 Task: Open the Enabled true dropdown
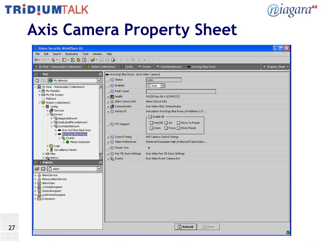163,86
